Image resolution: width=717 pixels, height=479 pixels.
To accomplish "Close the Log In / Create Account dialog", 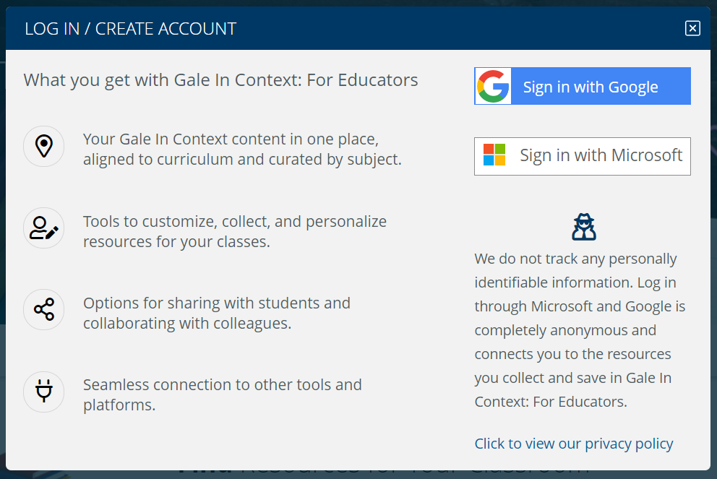I will 692,28.
